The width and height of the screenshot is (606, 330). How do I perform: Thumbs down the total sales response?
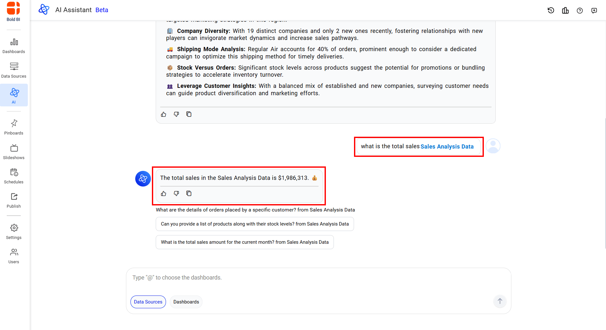pos(176,194)
